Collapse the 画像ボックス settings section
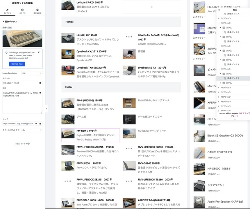Image resolution: width=250 pixels, height=209 pixels. tap(10, 21)
